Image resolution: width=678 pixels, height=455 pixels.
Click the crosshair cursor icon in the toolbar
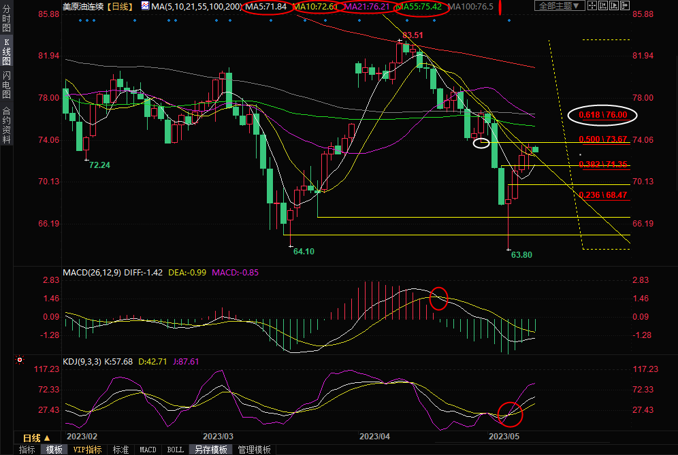592,5
